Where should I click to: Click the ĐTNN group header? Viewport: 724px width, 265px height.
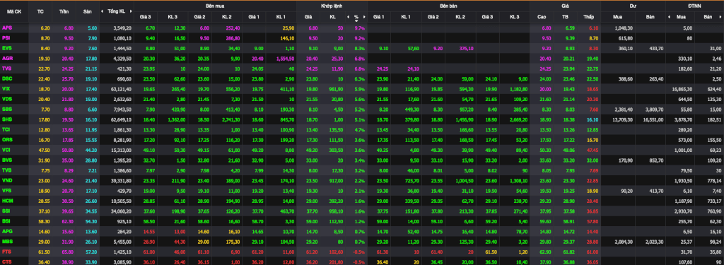(694, 6)
